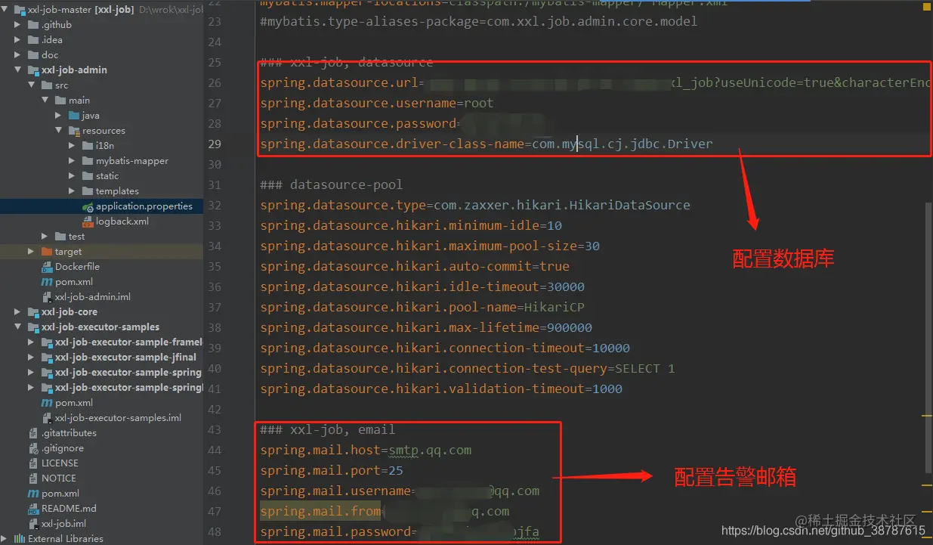Click the External Libraries icon

[x=20, y=539]
